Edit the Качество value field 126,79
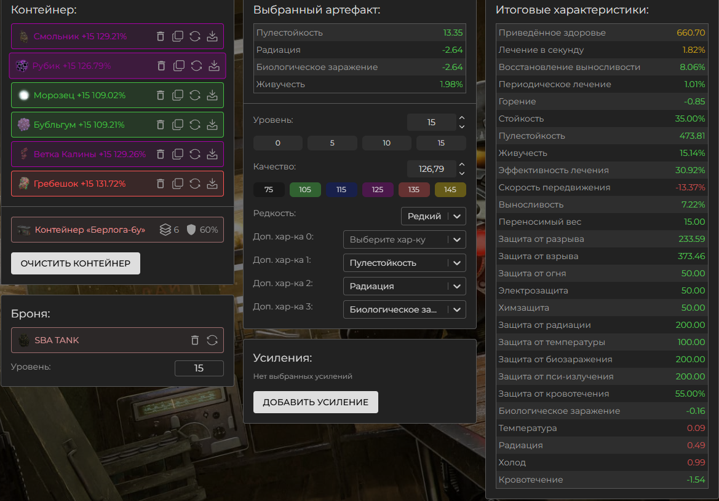This screenshot has width=719, height=501. click(x=431, y=169)
